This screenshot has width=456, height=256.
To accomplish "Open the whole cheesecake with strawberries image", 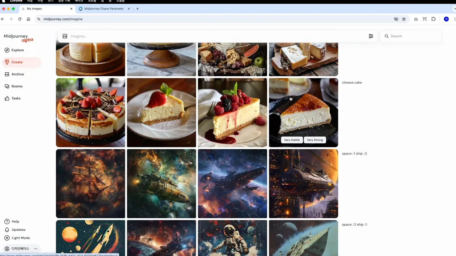I will 90,112.
